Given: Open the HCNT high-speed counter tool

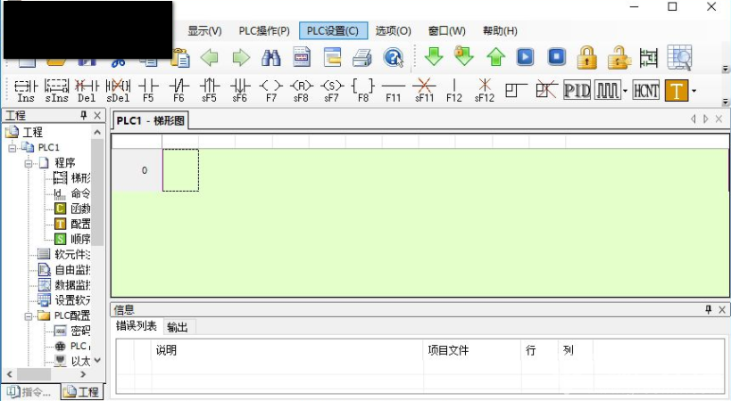Looking at the screenshot, I should point(646,90).
